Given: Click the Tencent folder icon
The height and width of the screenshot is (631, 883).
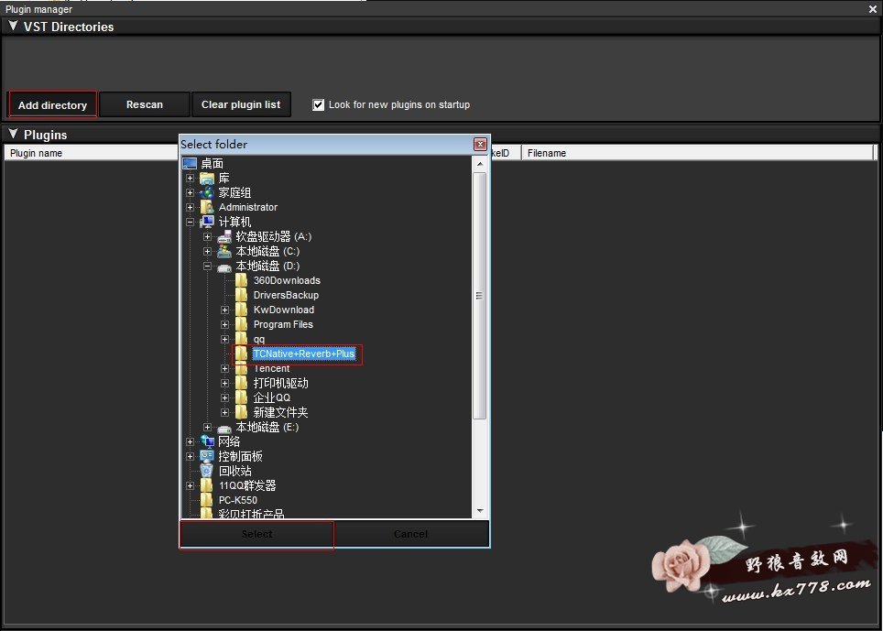Looking at the screenshot, I should click(241, 368).
